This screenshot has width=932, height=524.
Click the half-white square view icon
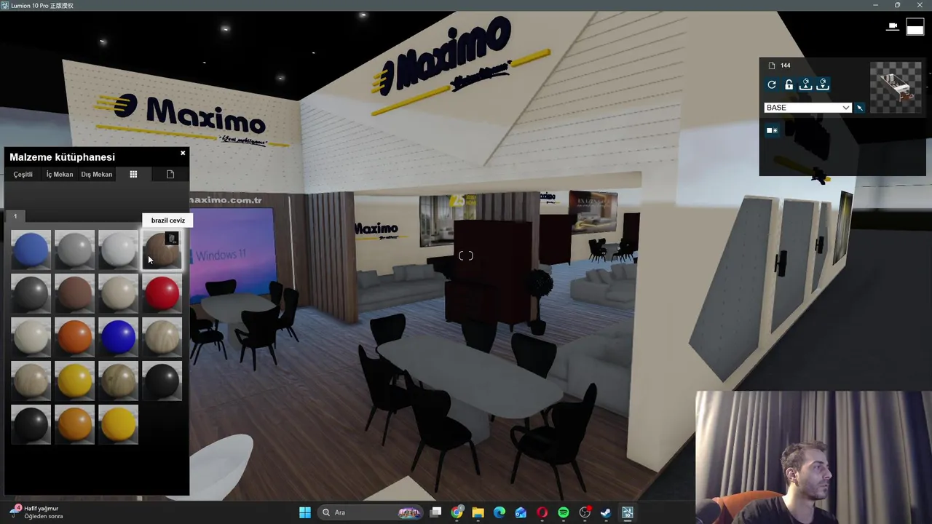tap(915, 27)
